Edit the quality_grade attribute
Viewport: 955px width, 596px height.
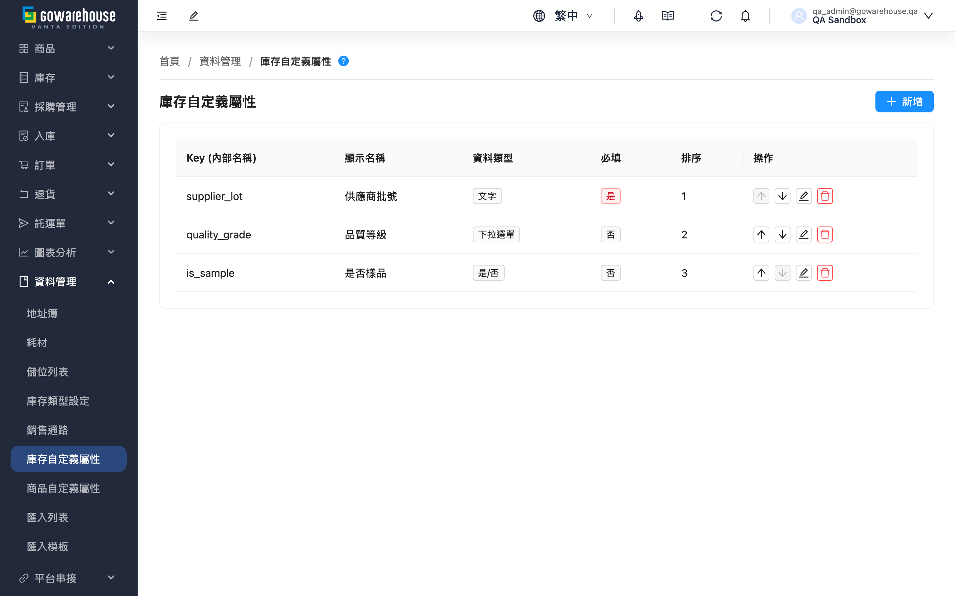point(803,234)
